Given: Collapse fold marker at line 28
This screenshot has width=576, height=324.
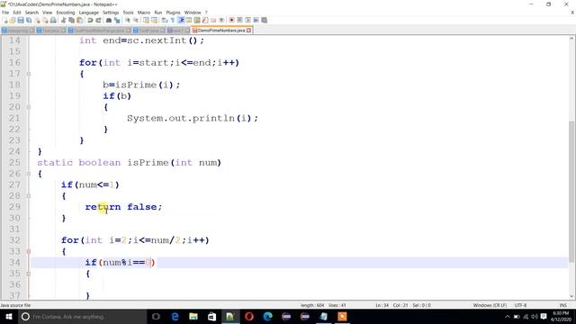Looking at the screenshot, I should 29,196.
